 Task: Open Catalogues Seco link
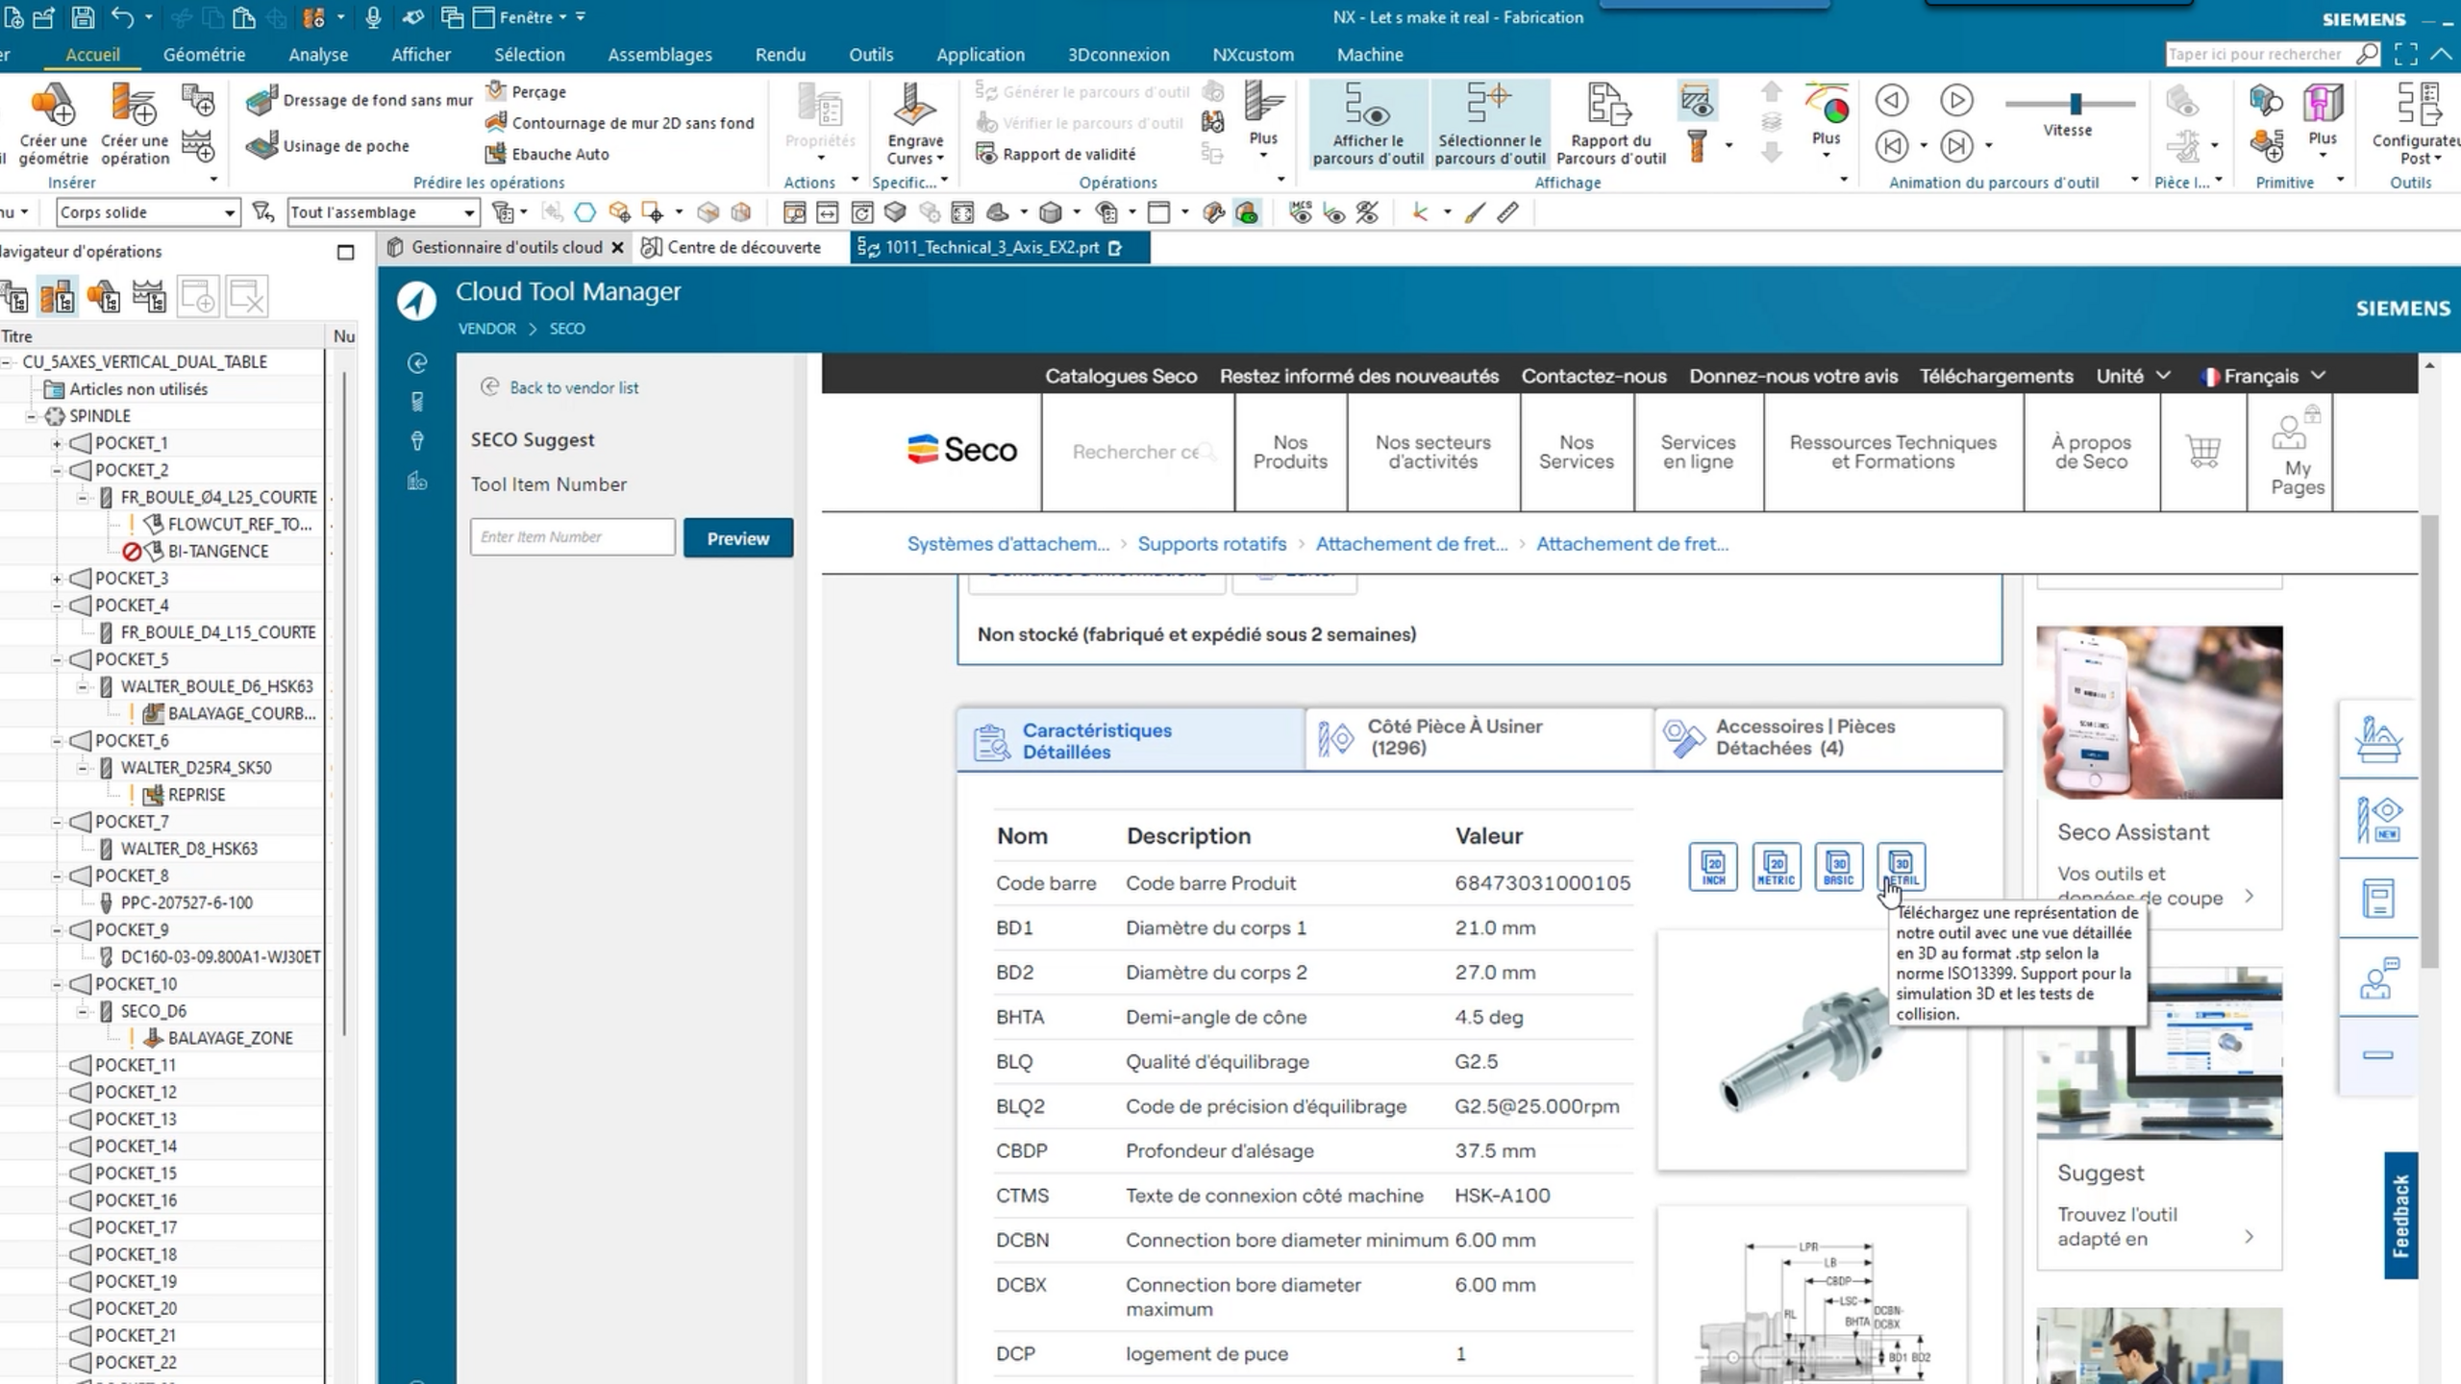(x=1121, y=376)
